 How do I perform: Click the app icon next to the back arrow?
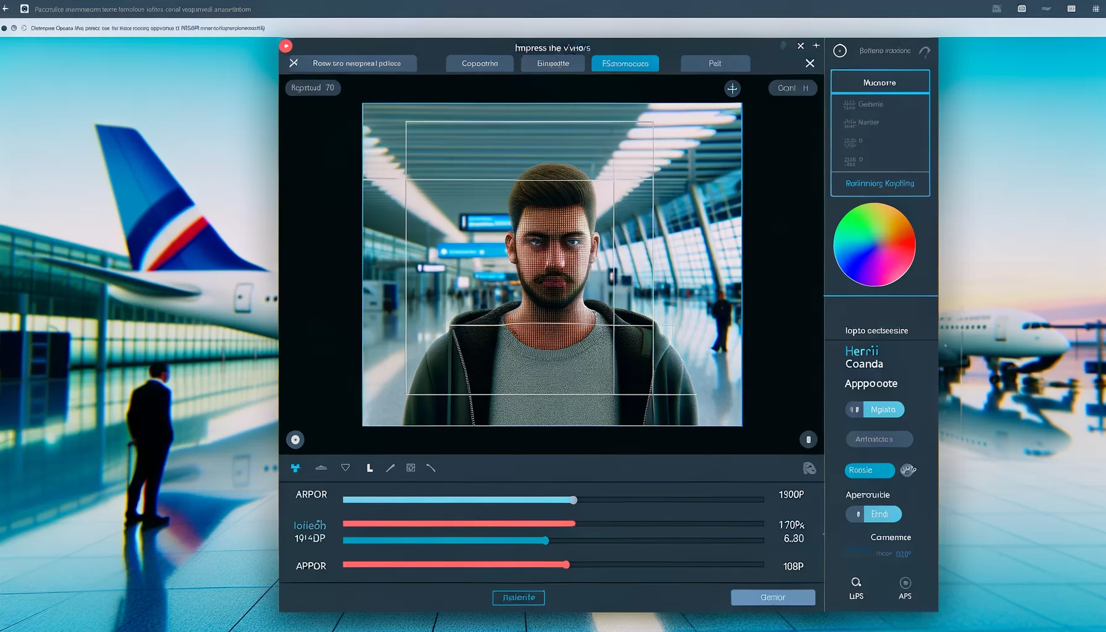point(25,9)
